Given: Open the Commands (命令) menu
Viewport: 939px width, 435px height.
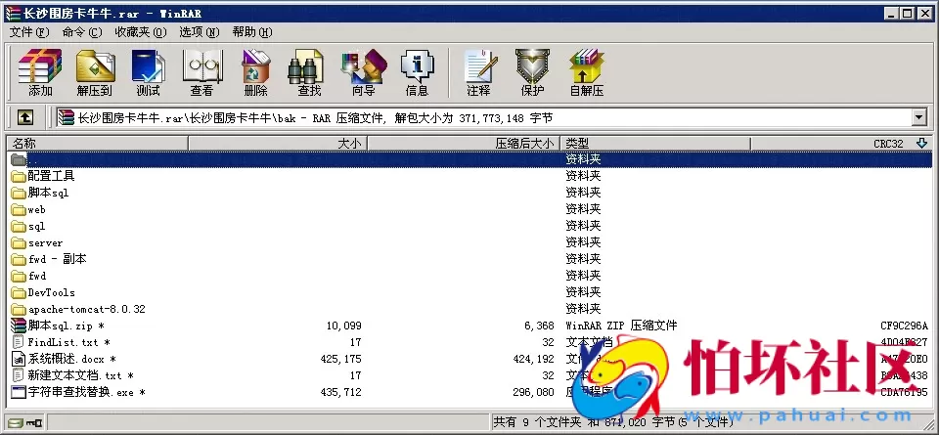Looking at the screenshot, I should (82, 32).
